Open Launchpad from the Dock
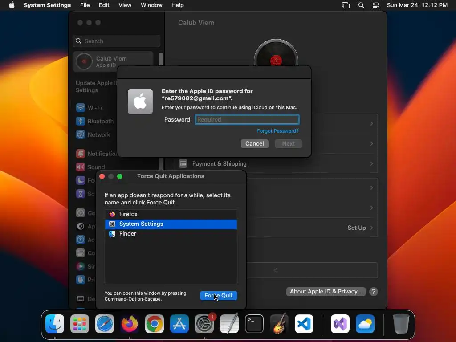This screenshot has width=456, height=342. (x=80, y=324)
